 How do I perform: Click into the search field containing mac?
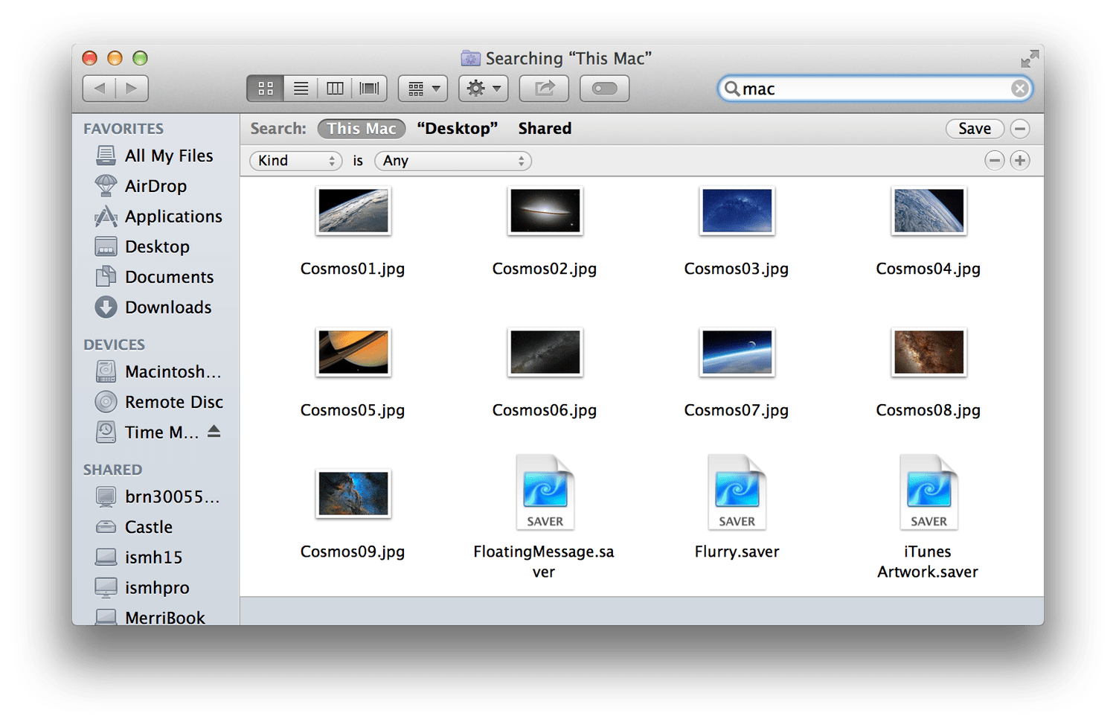coord(875,89)
